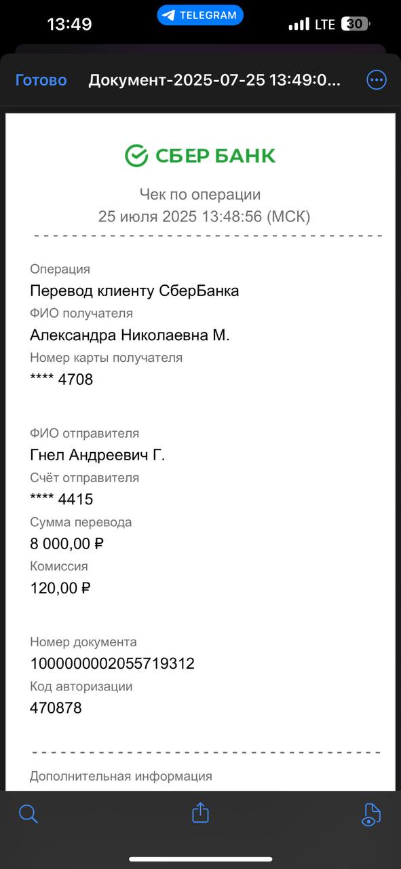
Task: Tap the Дополнительная информация section heading
Action: point(121,775)
